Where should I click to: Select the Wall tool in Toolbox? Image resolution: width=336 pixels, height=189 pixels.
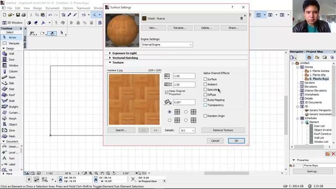11,54
